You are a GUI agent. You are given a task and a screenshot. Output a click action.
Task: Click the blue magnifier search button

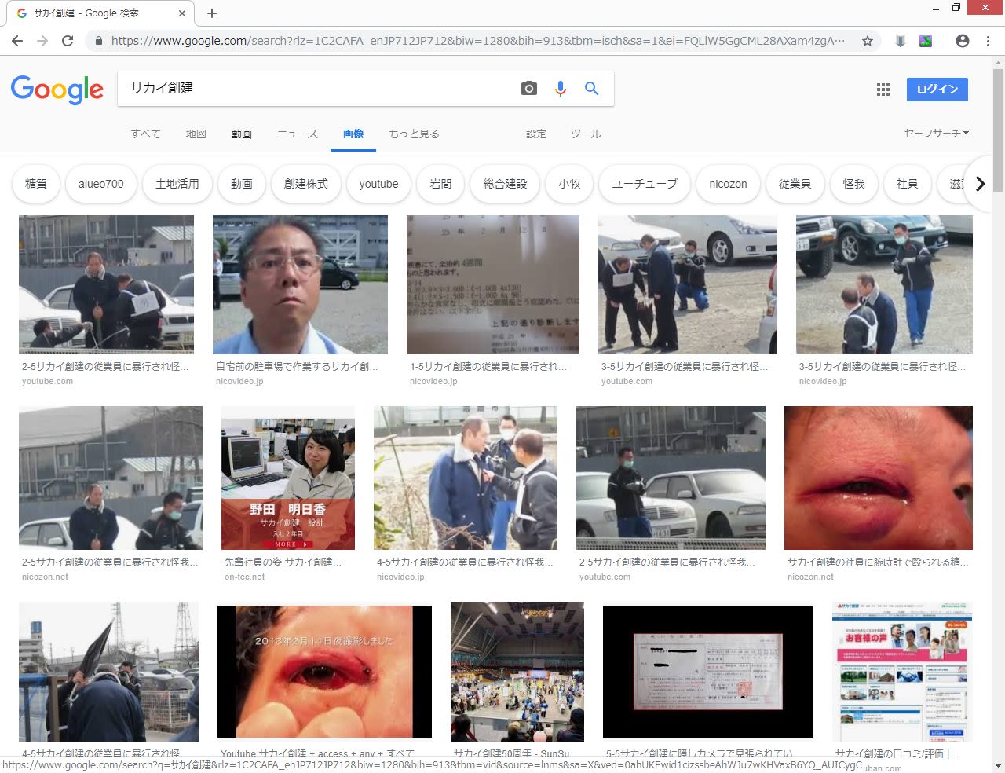[x=592, y=89]
